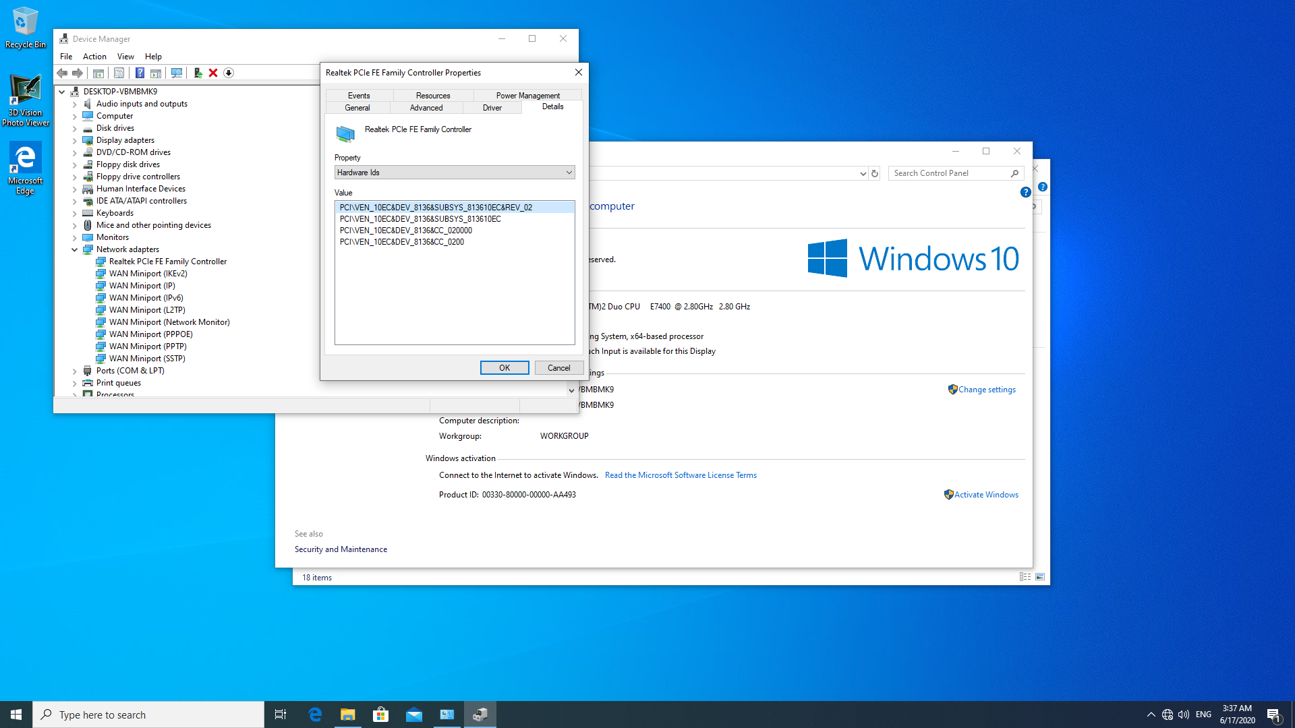
Task: Open Task View from the taskbar
Action: click(281, 715)
